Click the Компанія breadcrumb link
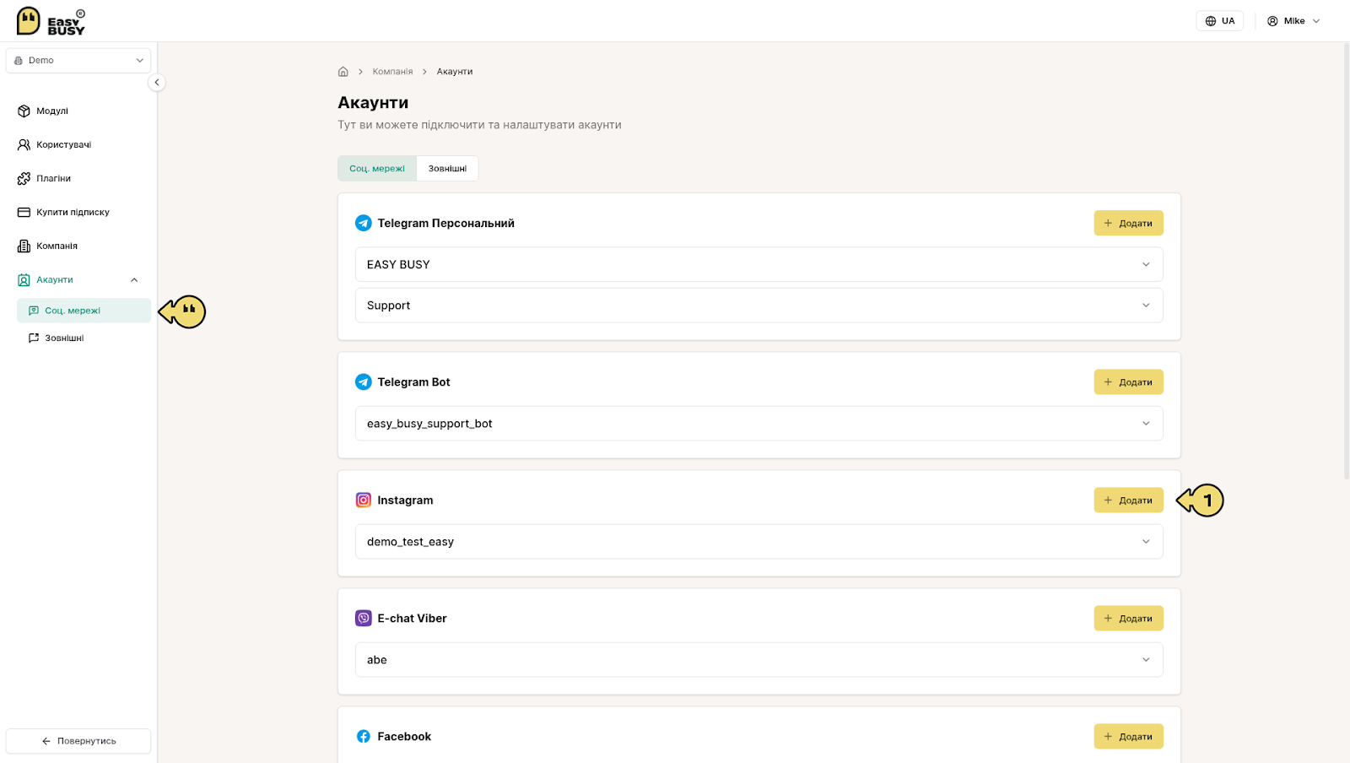The width and height of the screenshot is (1350, 763). tap(392, 72)
